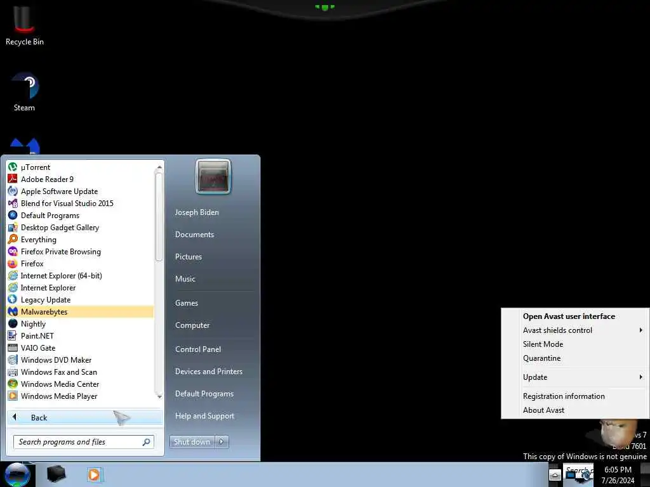Show hidden tray icons arrow

point(555,475)
